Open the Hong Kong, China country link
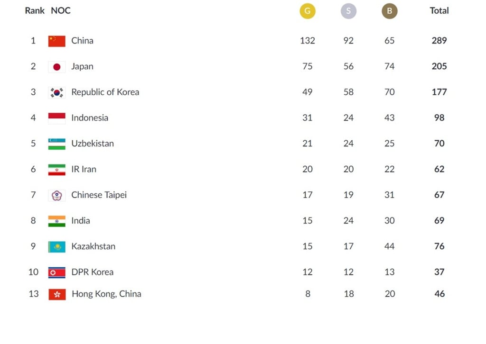This screenshot has height=344, width=486. (106, 294)
